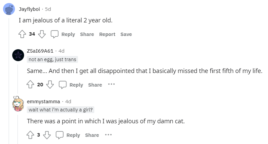Share Jayflyboi's comment
The width and height of the screenshot is (268, 144).
pos(87,34)
